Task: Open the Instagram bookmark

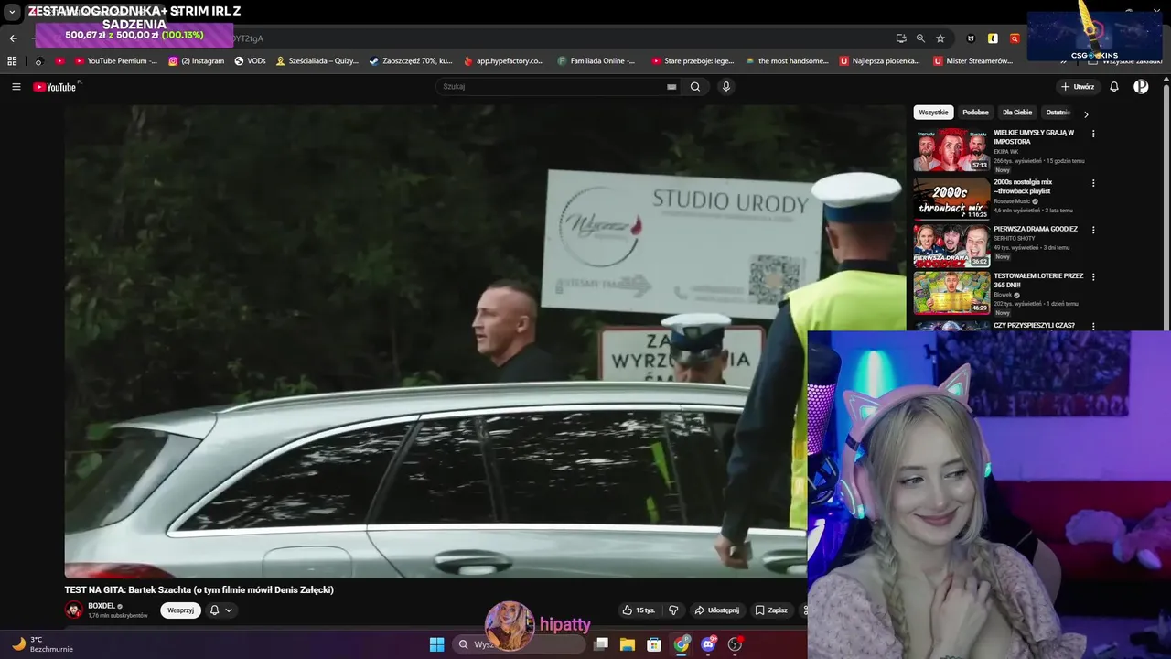Action: click(196, 61)
